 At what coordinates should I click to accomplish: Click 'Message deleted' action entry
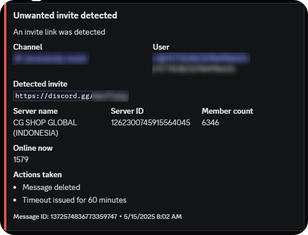[51, 187]
